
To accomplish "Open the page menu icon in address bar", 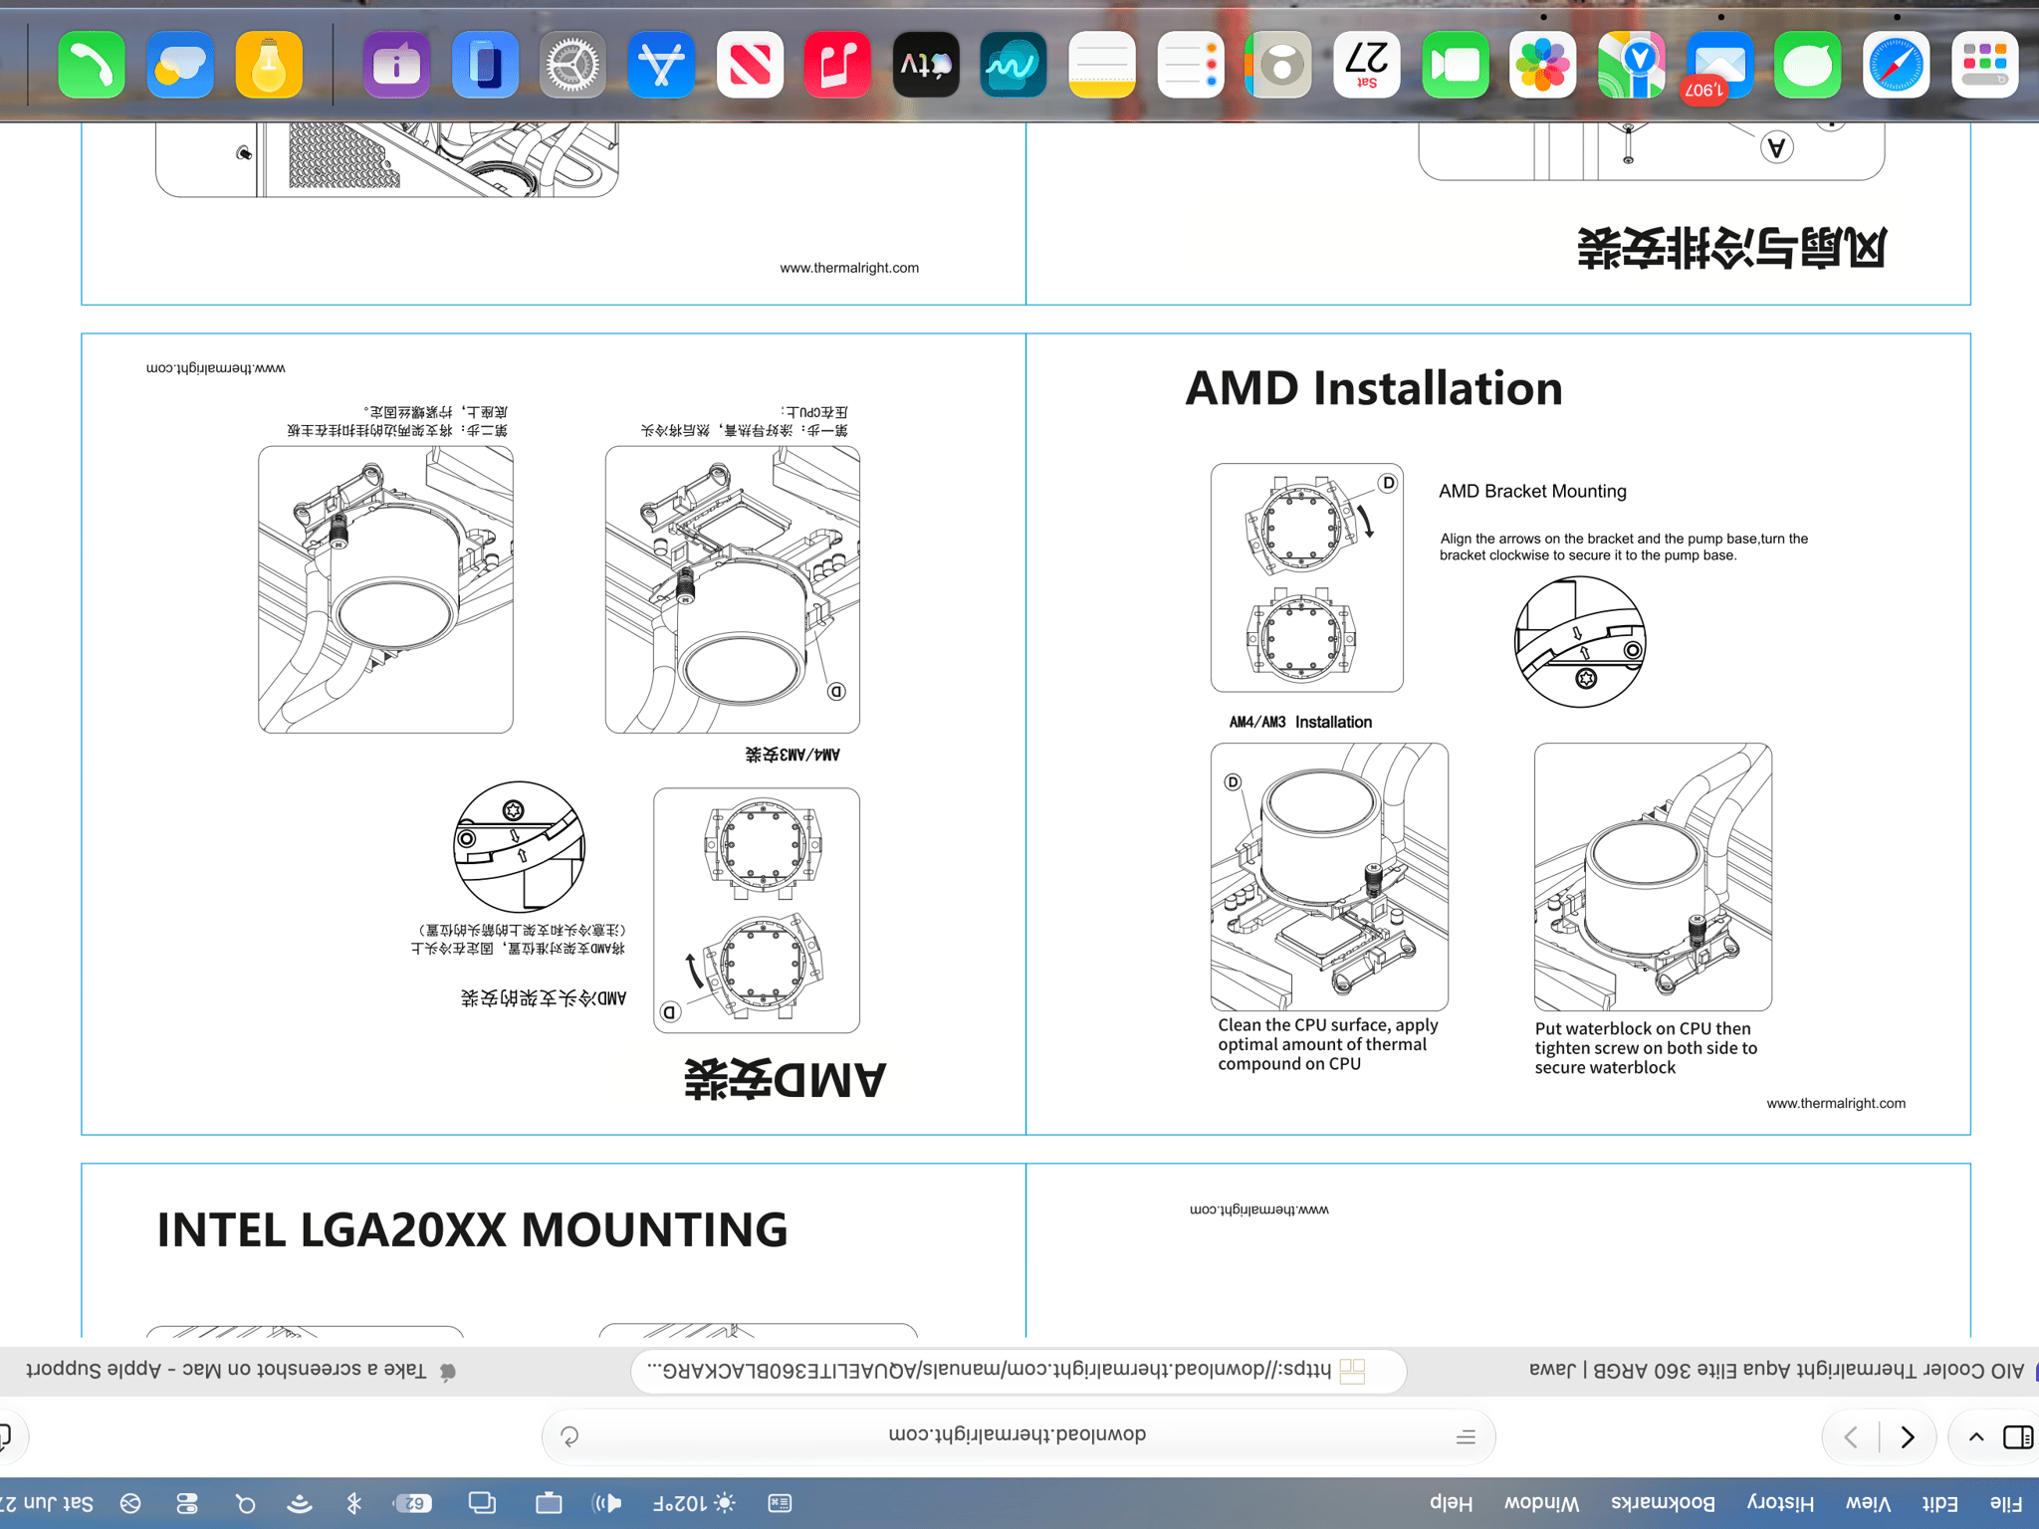I will tap(1466, 1436).
